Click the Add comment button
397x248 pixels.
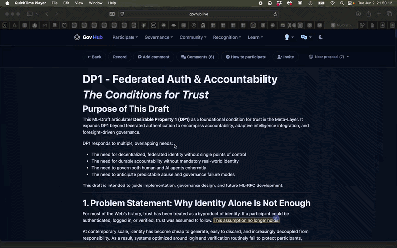click(x=154, y=57)
